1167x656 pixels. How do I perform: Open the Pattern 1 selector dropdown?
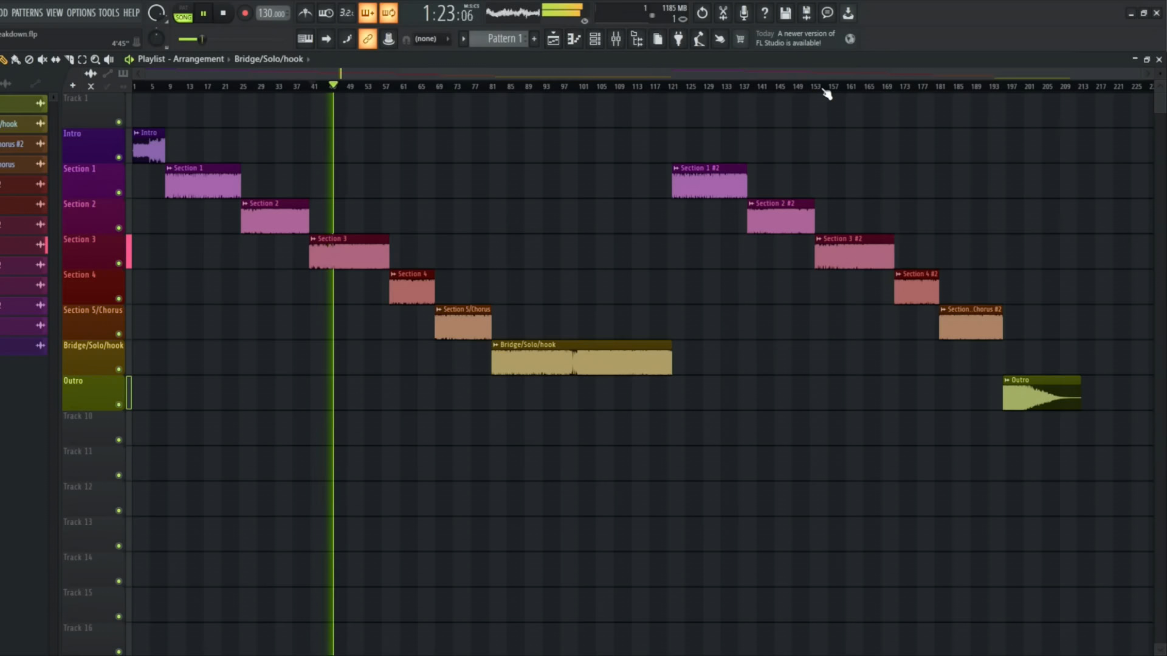pos(504,39)
